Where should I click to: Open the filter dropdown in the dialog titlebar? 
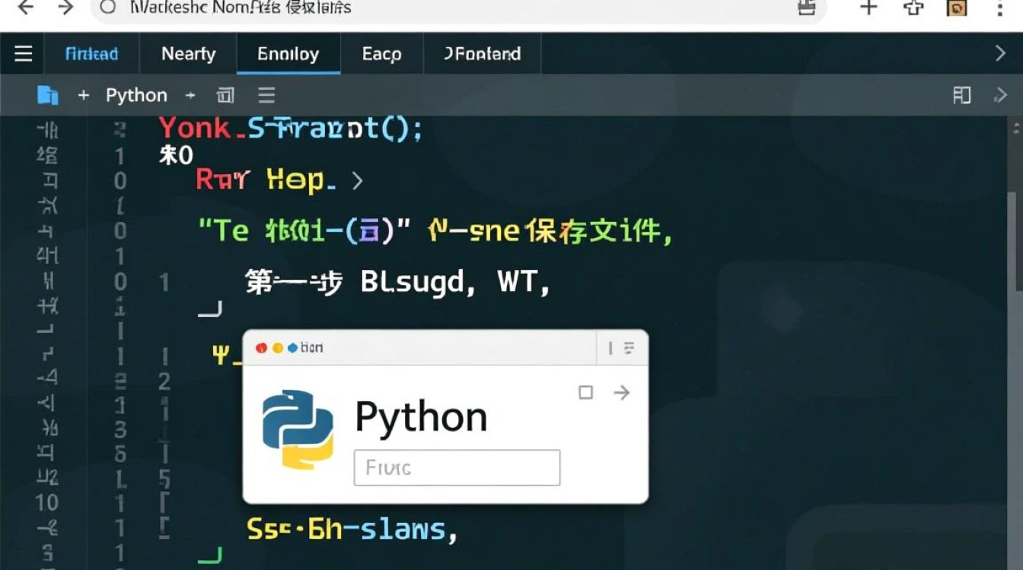point(627,347)
